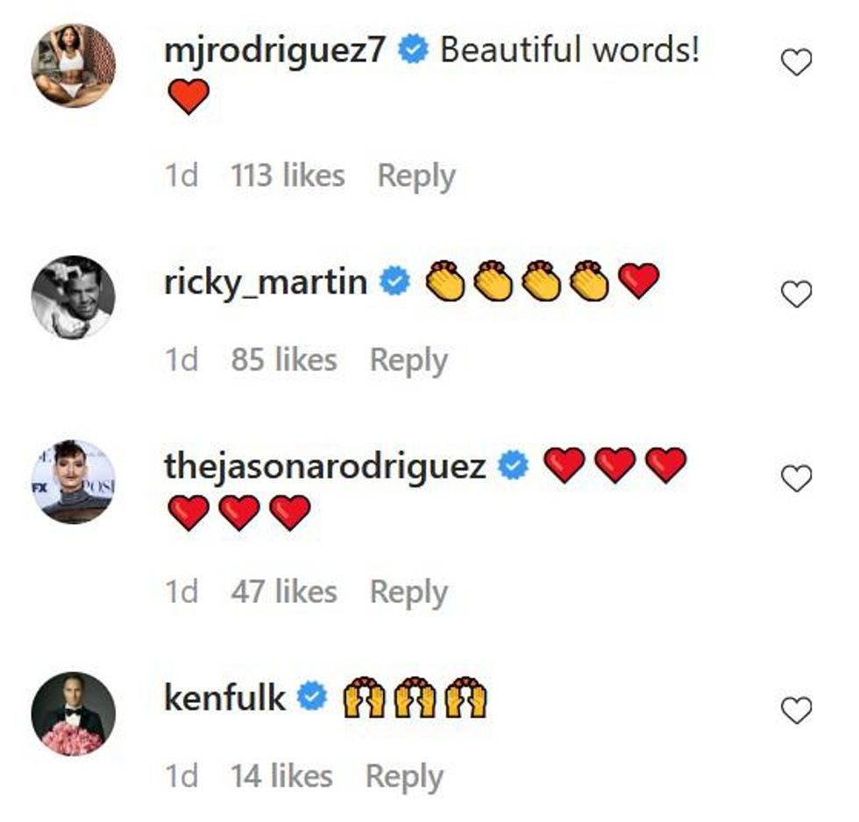This screenshot has height=822, width=859.
Task: Like the kenfulk comment
Action: coord(796,712)
